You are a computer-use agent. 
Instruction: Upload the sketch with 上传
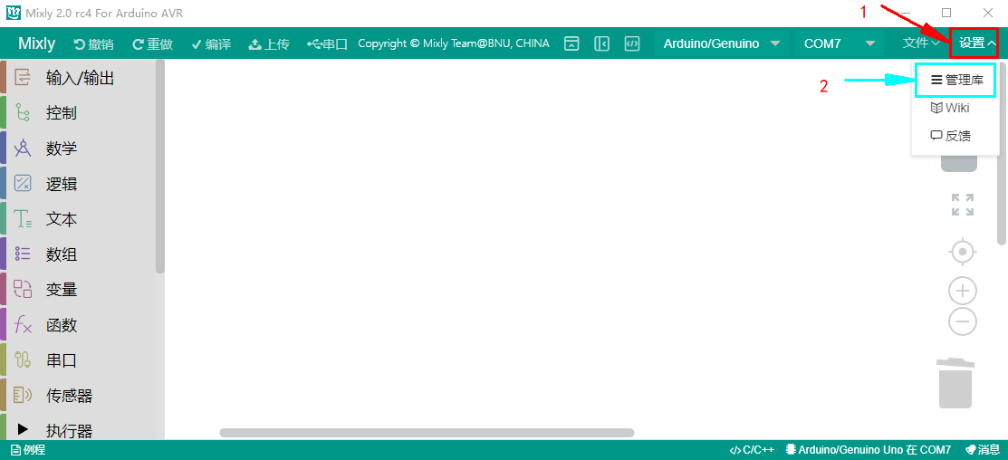pyautogui.click(x=269, y=43)
